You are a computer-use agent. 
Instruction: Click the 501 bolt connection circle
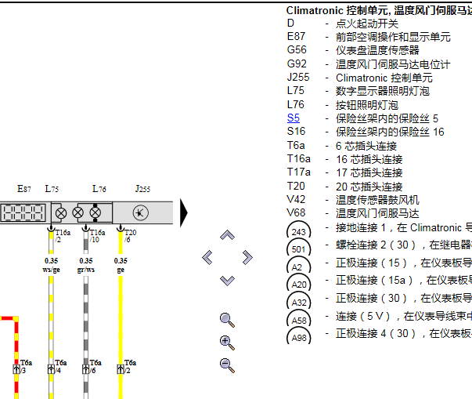pos(298,248)
